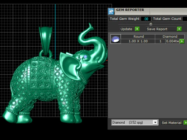Click the Save Report button
The image size is (187, 140).
coord(161,29)
